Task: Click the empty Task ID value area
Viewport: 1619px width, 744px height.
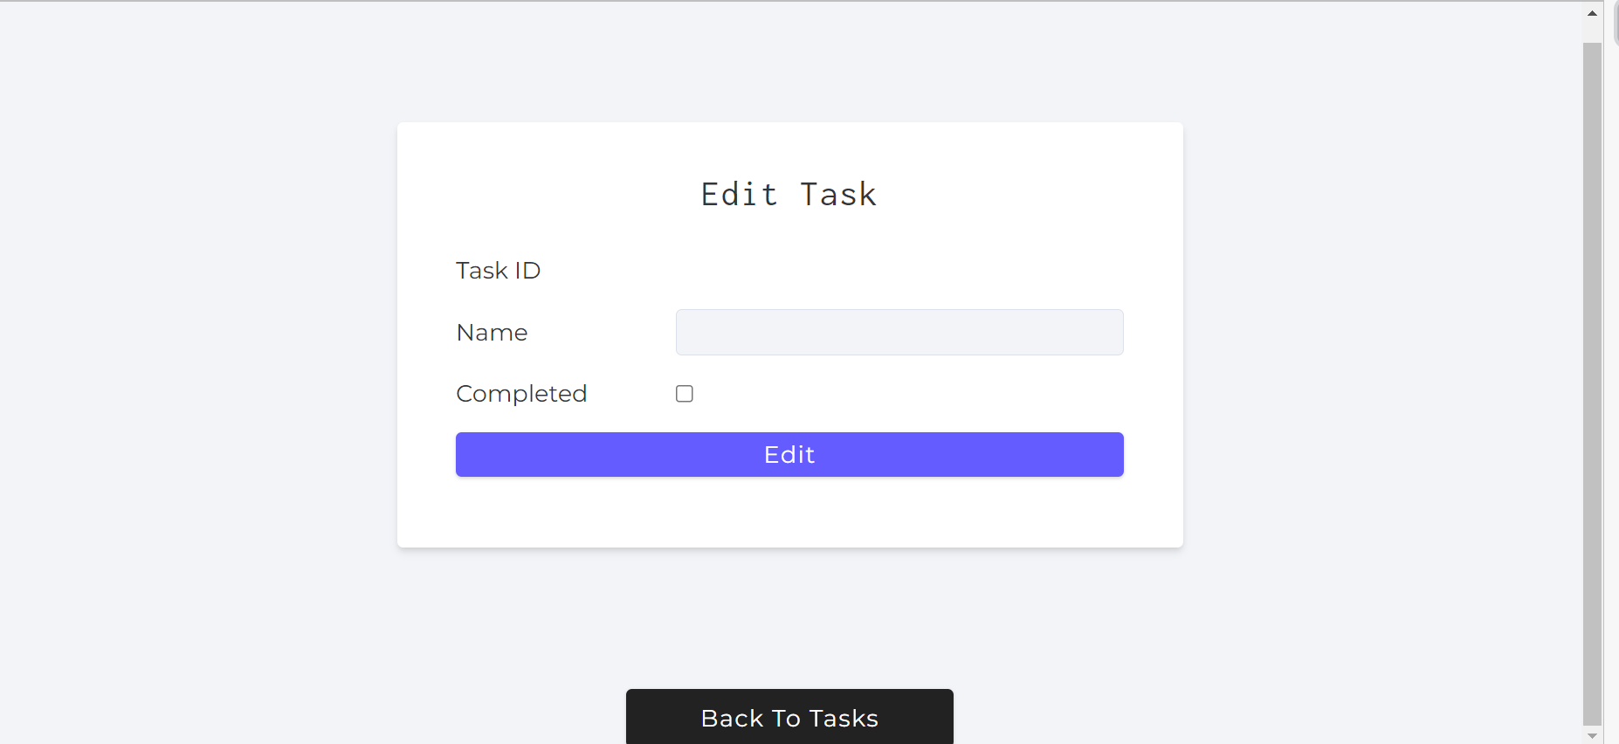Action: [x=899, y=271]
